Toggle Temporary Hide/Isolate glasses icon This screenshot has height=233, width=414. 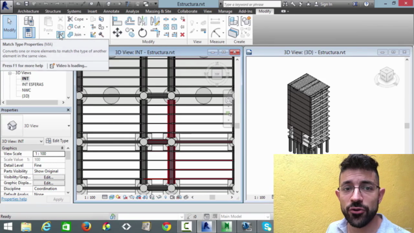tap(158, 197)
